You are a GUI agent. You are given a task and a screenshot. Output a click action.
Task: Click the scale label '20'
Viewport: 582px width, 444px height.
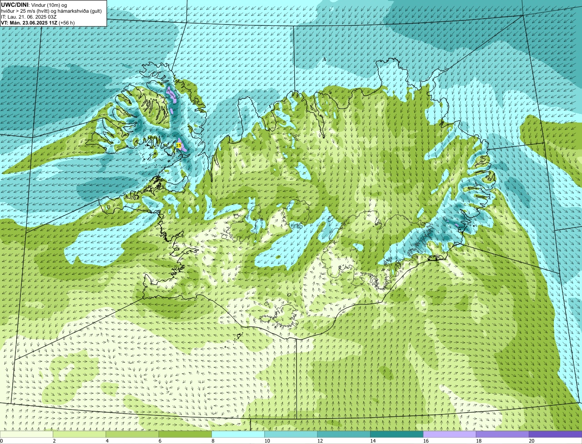532,441
